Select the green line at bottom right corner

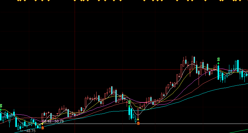[241, 131]
